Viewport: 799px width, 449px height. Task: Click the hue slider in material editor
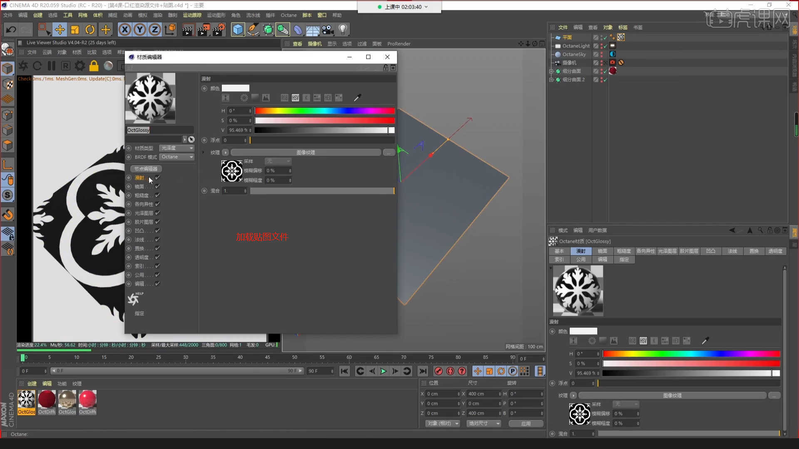point(325,111)
